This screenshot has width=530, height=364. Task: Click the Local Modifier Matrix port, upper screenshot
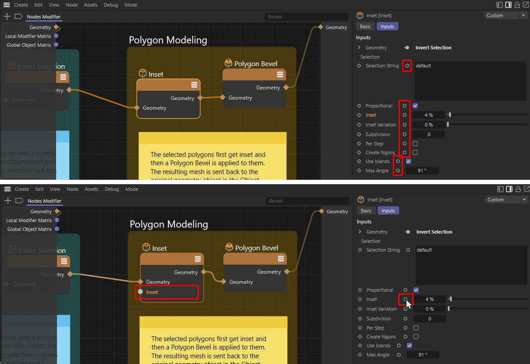56,36
